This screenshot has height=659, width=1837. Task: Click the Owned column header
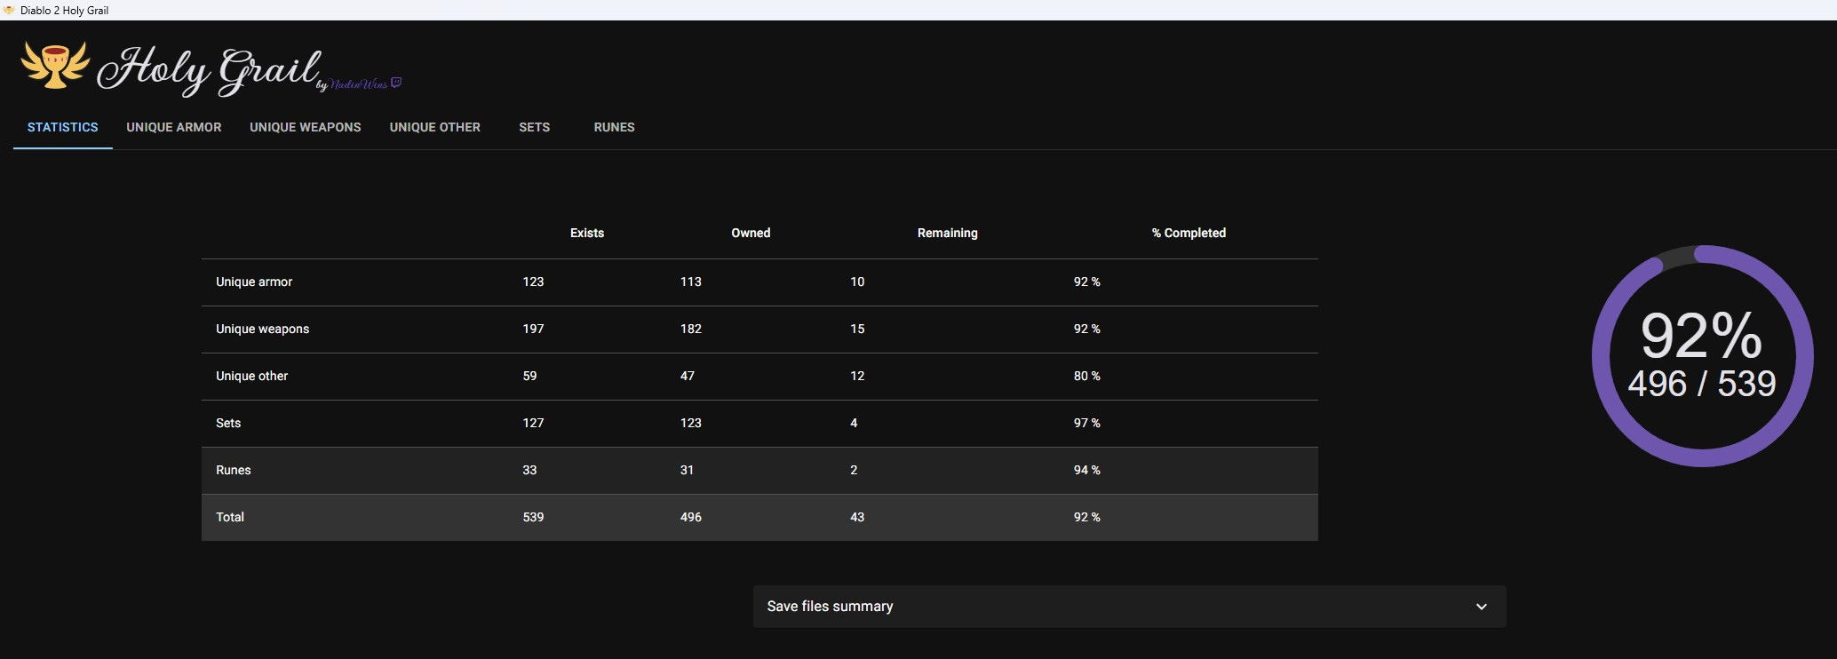click(751, 233)
